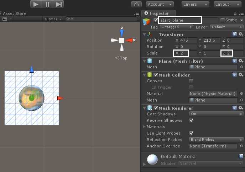Open Mesh Collider gear settings

click(x=241, y=75)
